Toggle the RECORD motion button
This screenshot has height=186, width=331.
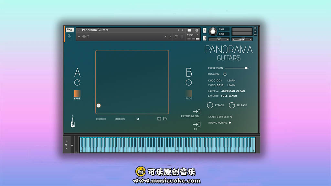click(x=101, y=119)
